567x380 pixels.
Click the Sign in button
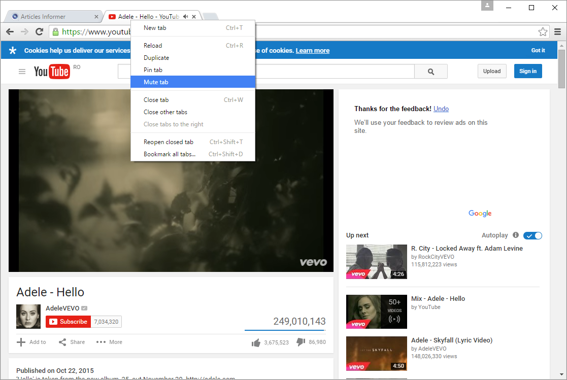(x=528, y=71)
